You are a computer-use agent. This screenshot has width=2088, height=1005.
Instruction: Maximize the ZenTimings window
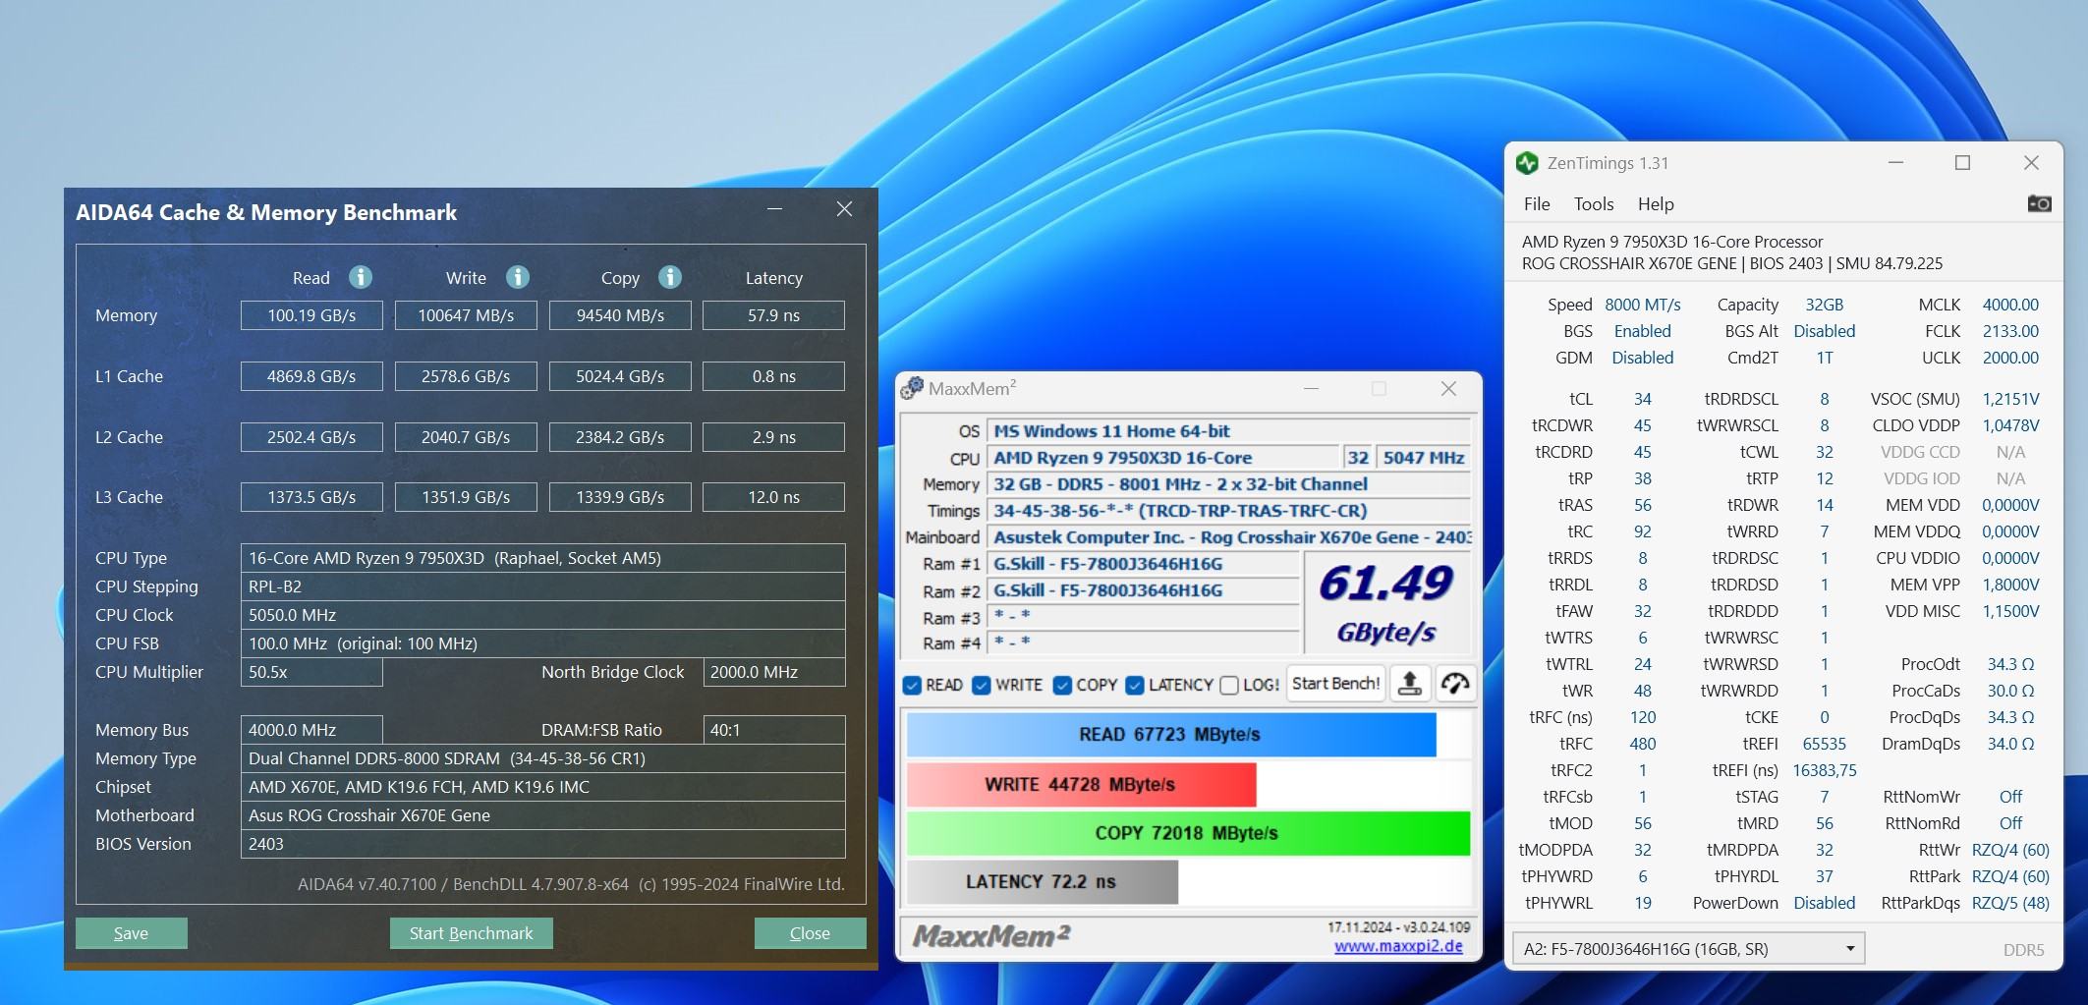click(1962, 163)
